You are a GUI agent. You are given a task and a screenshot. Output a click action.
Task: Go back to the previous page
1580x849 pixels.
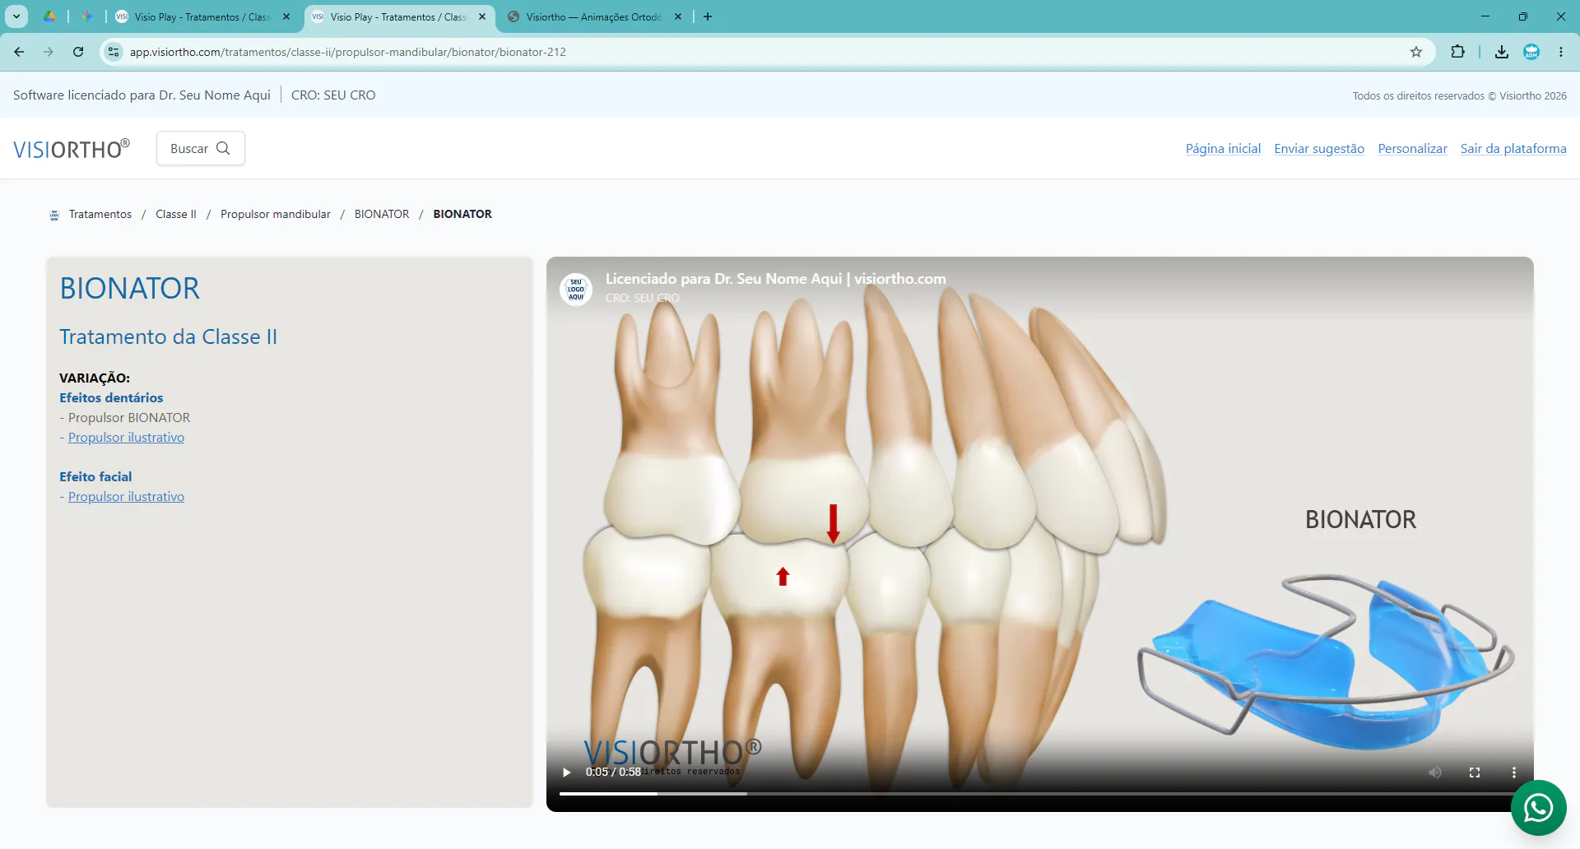[x=19, y=52]
